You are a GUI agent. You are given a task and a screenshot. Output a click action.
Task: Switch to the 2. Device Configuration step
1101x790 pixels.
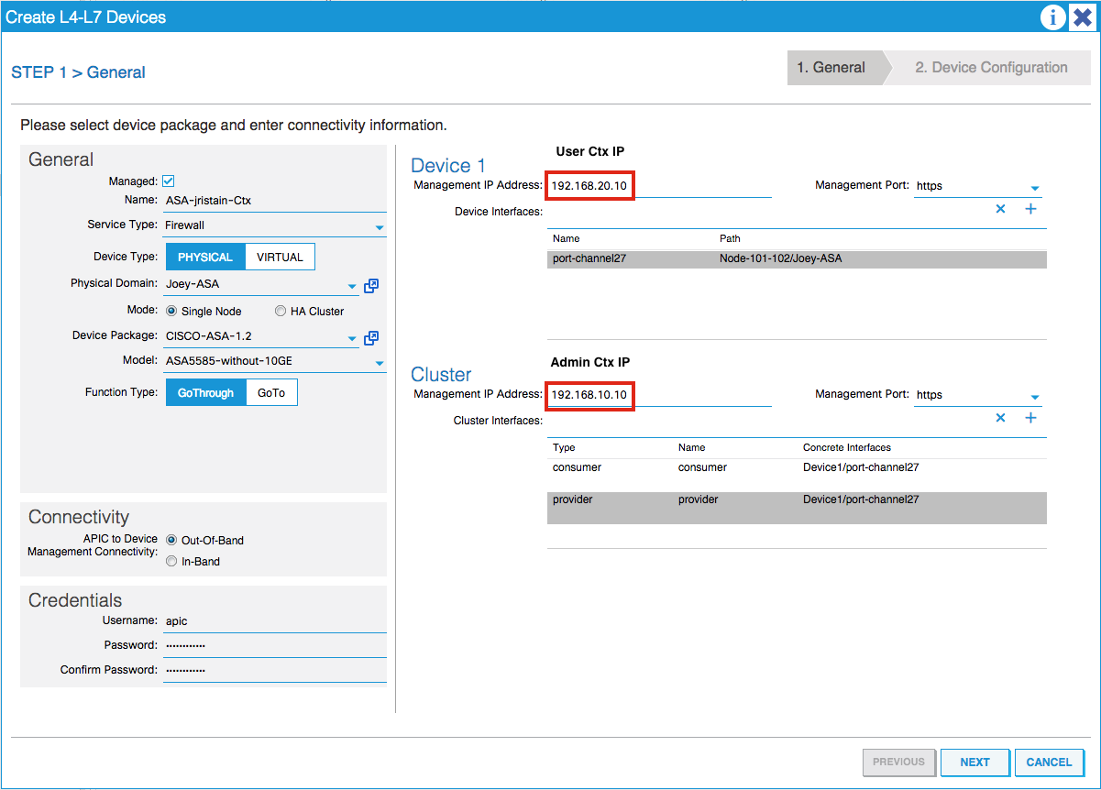click(990, 67)
